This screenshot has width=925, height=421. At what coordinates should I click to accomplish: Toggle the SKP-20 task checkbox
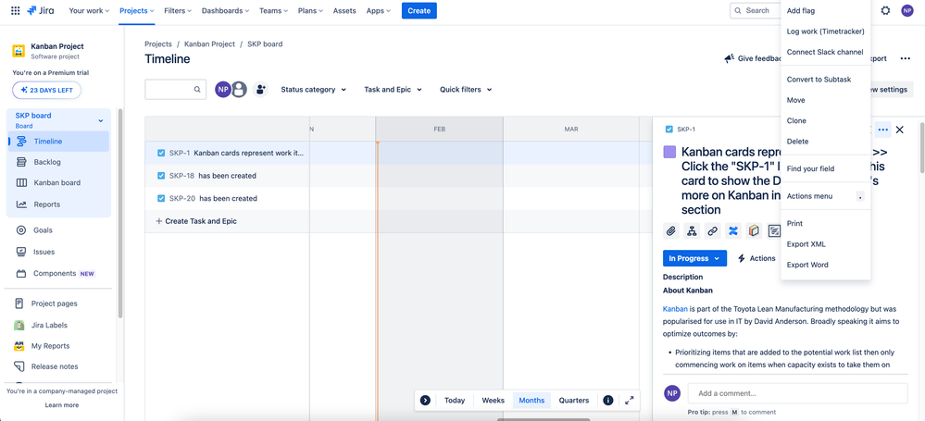point(161,199)
